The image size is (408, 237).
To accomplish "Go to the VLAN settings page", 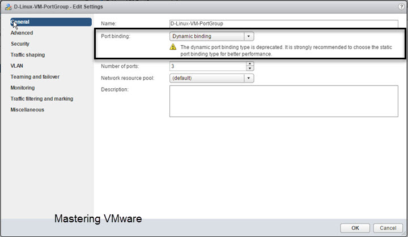I will [x=16, y=66].
